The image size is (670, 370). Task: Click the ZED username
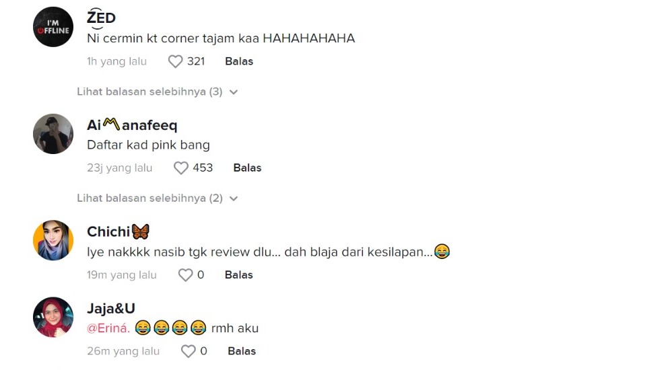(x=101, y=19)
